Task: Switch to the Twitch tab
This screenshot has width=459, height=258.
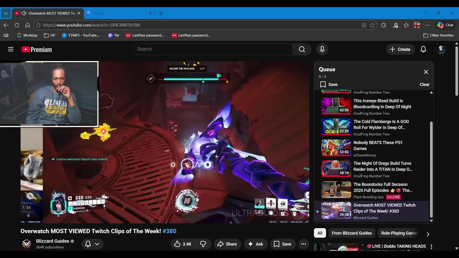Action: [x=118, y=13]
